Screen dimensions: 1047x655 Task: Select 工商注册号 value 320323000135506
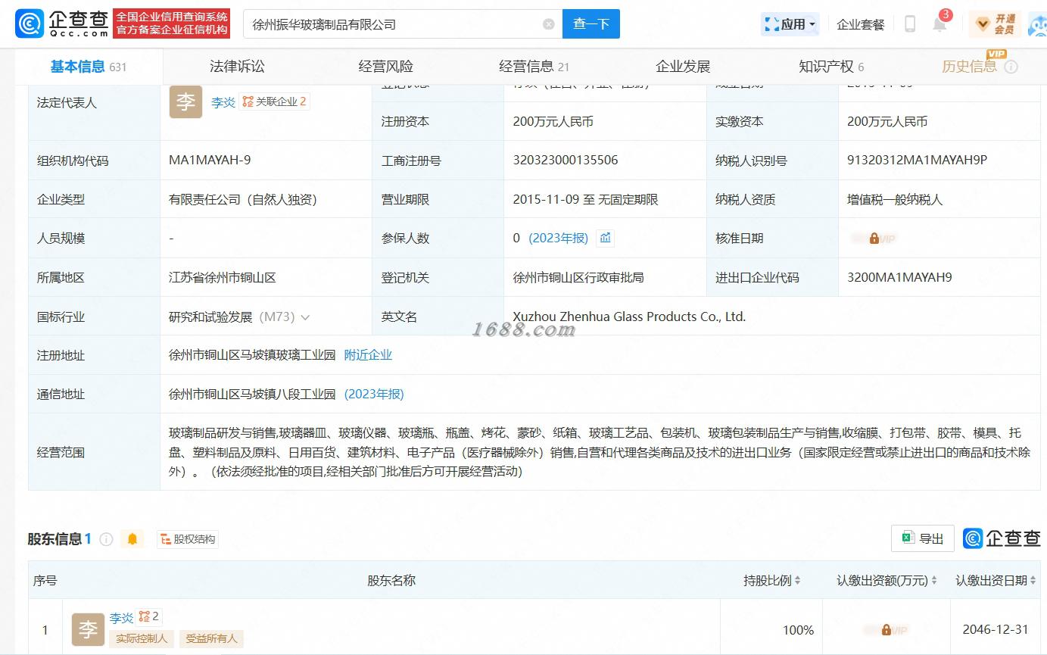[566, 160]
